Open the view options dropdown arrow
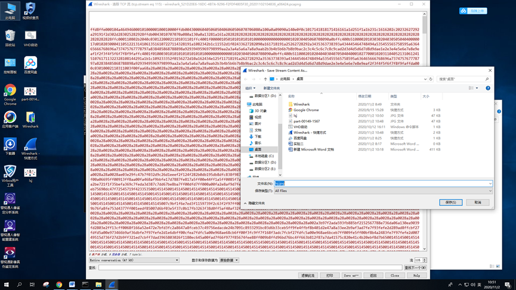 (x=477, y=88)
